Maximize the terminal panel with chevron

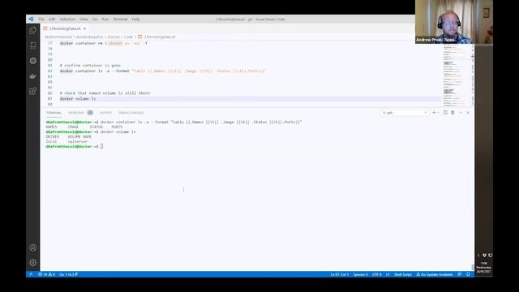(x=460, y=113)
